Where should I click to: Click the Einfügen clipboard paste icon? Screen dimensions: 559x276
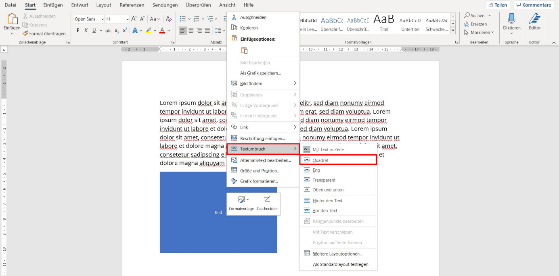coord(12,19)
